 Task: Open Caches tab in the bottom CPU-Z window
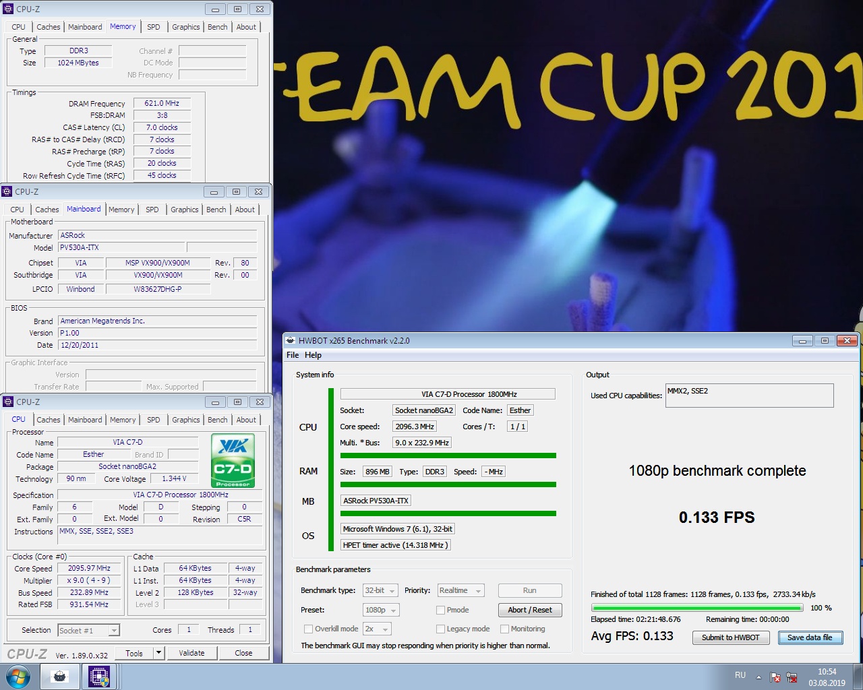point(48,420)
